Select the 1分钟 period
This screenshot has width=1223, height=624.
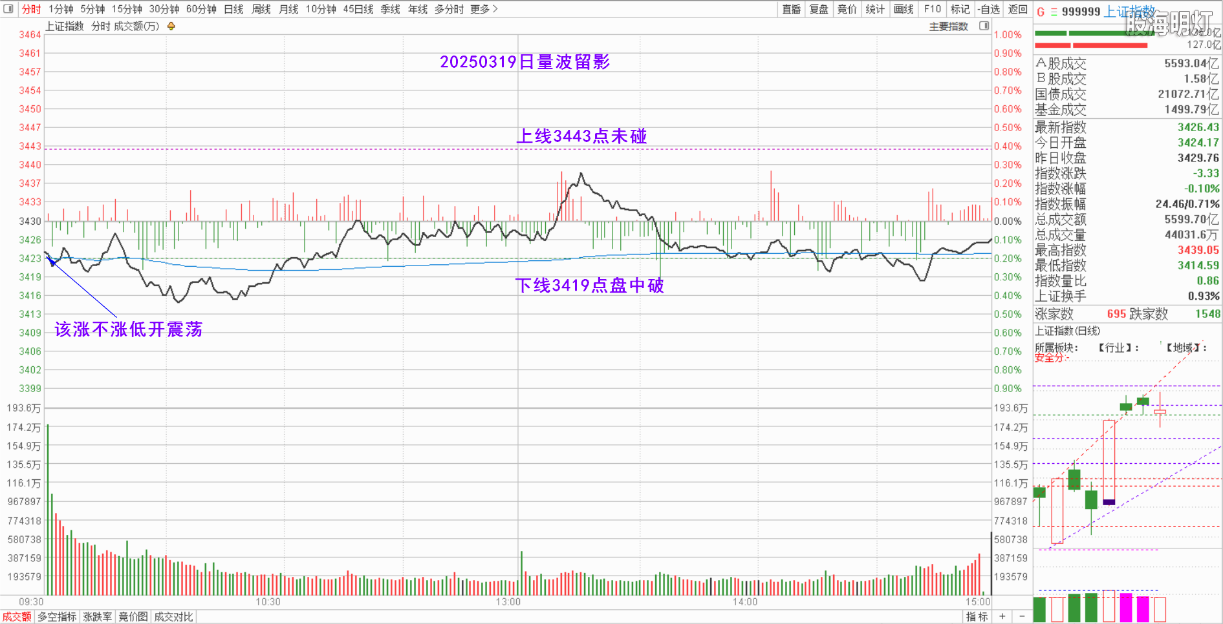[61, 9]
